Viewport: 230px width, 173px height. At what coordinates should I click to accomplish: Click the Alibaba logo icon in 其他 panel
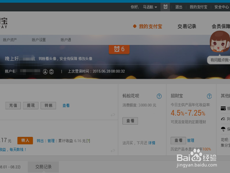pos(223,119)
